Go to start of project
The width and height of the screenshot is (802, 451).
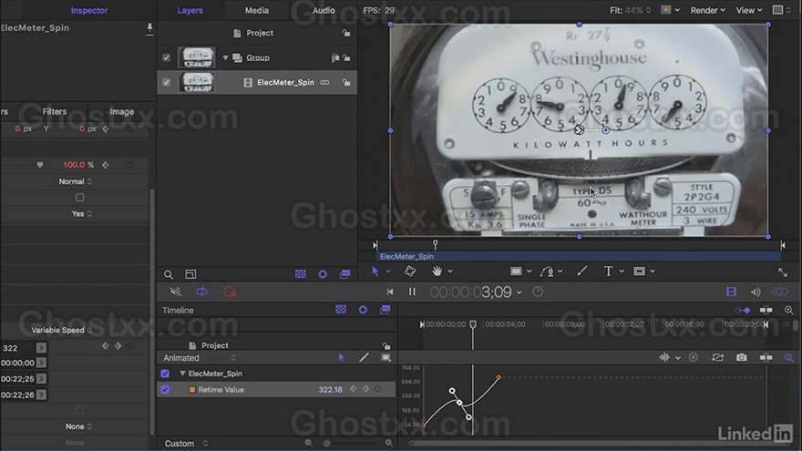[x=390, y=292]
